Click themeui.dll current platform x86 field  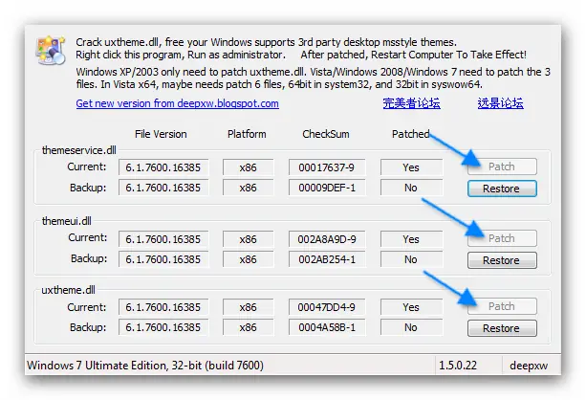(x=249, y=239)
